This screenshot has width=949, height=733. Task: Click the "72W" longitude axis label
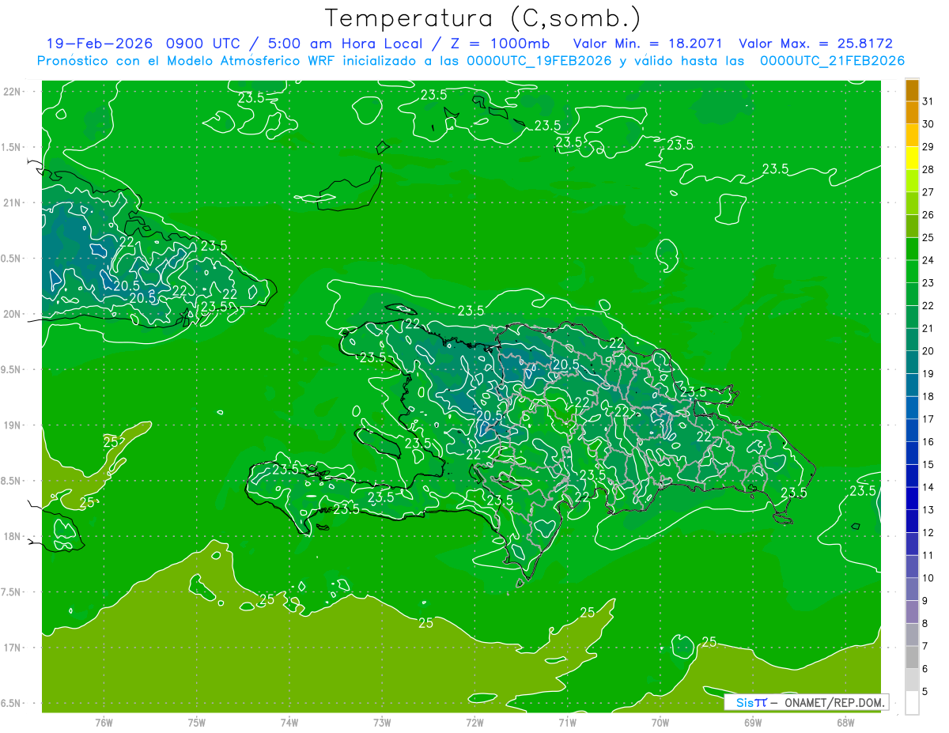[x=475, y=723]
